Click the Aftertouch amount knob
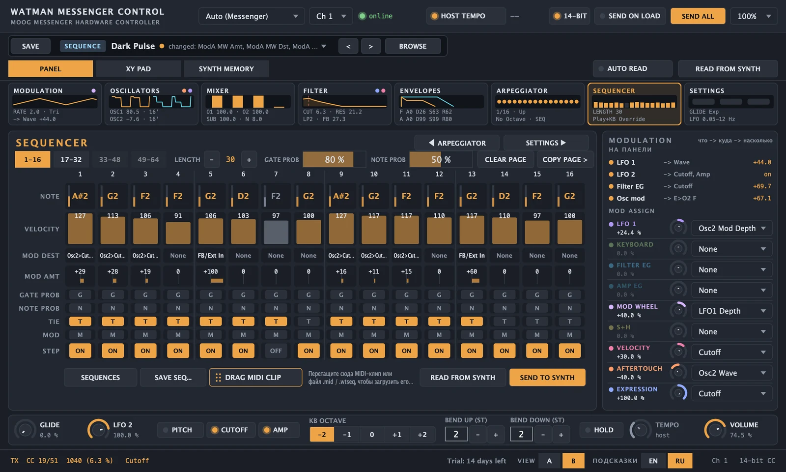The height and width of the screenshot is (472, 786). pyautogui.click(x=678, y=372)
